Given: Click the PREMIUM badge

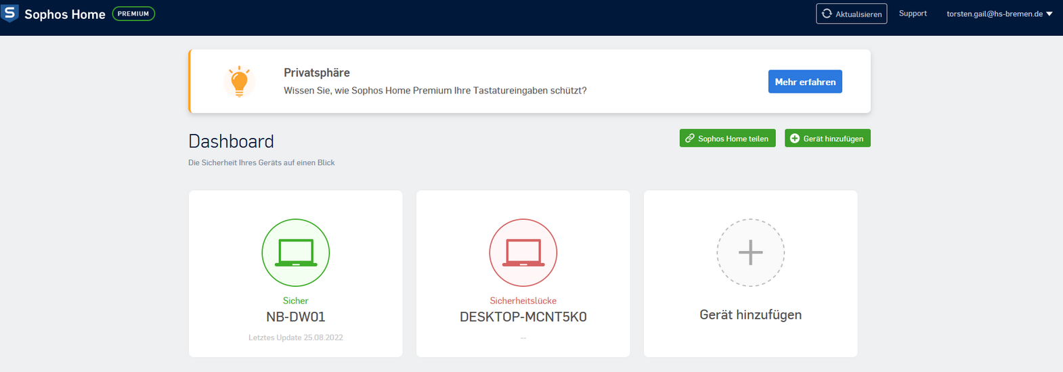Looking at the screenshot, I should (133, 14).
